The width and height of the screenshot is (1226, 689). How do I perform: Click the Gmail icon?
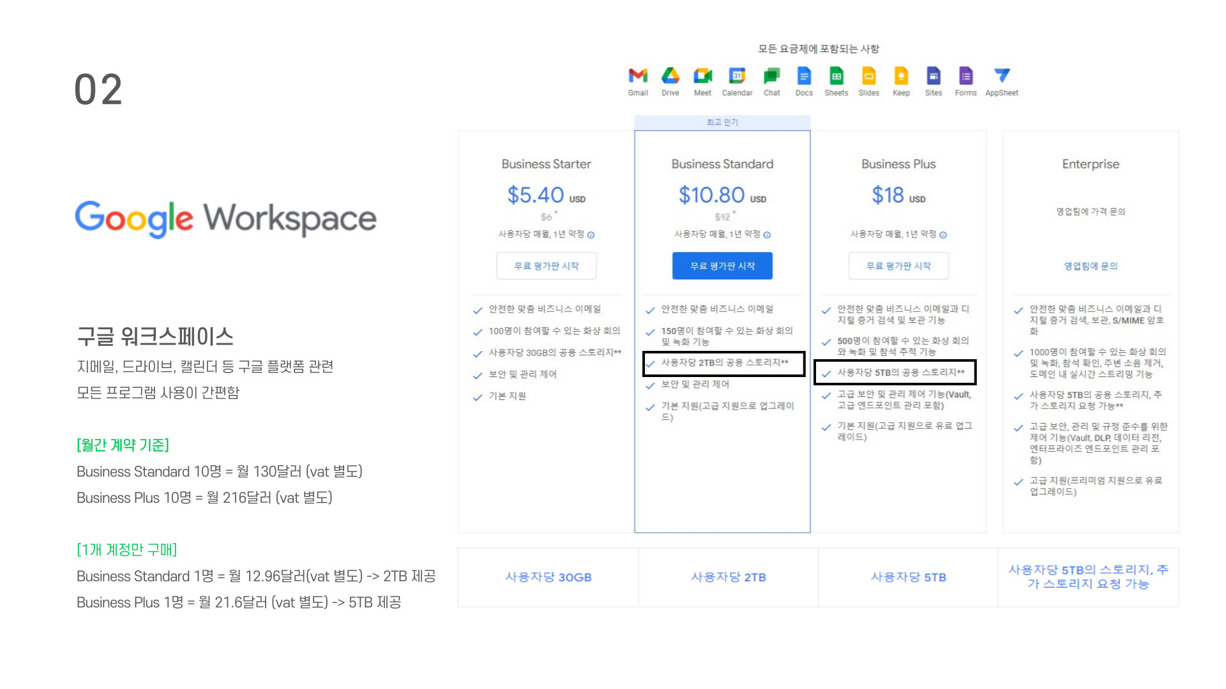(x=638, y=76)
